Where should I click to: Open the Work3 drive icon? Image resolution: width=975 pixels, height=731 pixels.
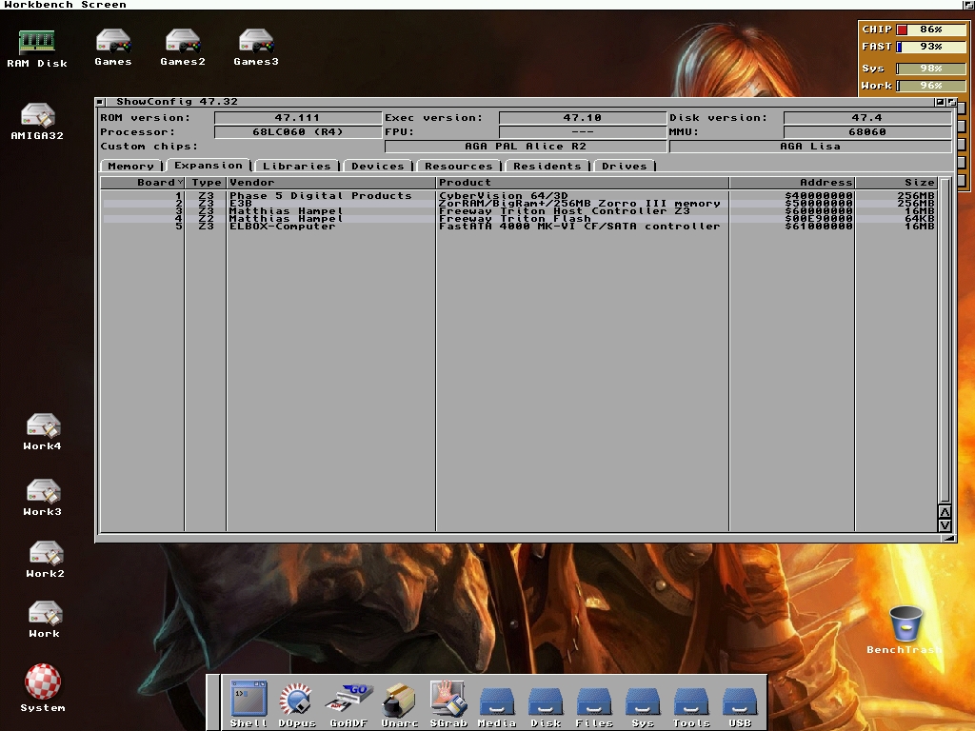[42, 498]
